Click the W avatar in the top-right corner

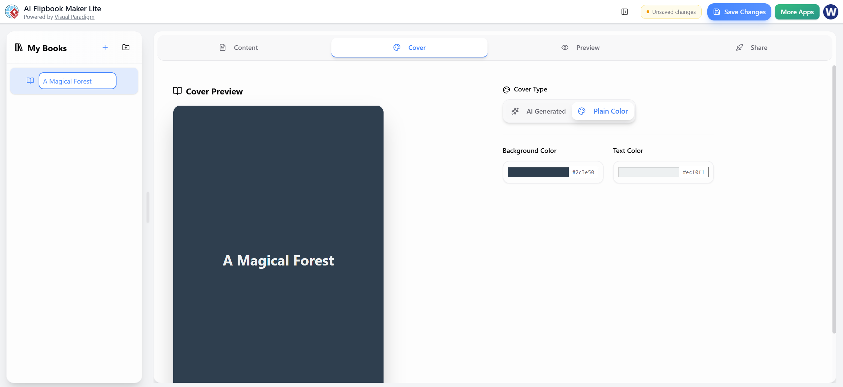click(x=830, y=12)
